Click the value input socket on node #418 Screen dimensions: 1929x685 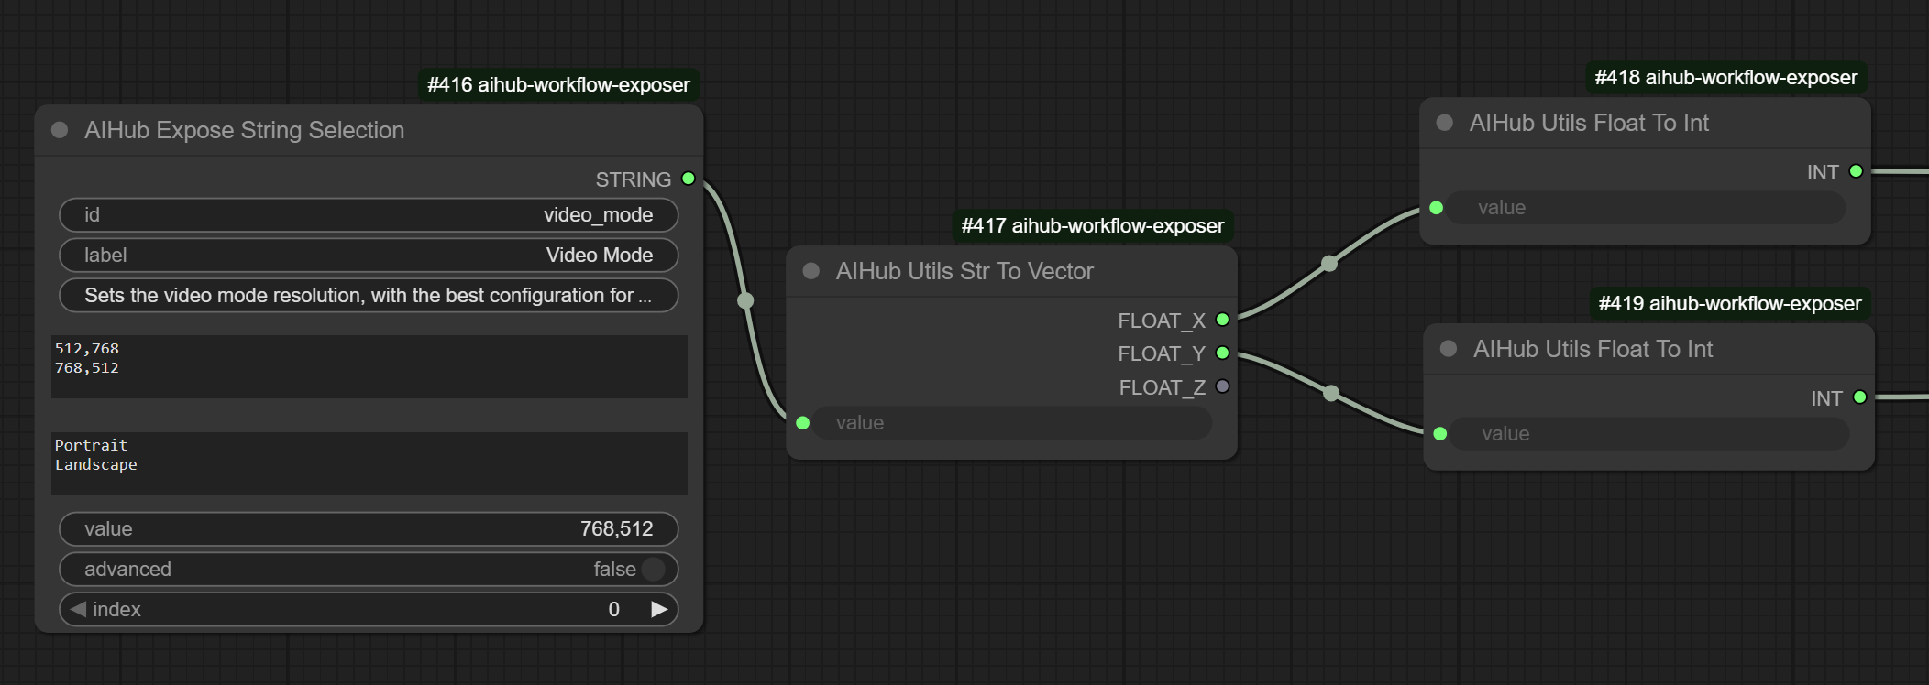click(1437, 208)
